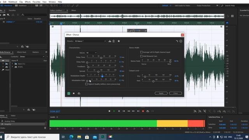Image resolution: width=249 pixels, height=140 pixels.
Task: Save the current Chorus settings as preset
Action: pyautogui.click(x=110, y=41)
